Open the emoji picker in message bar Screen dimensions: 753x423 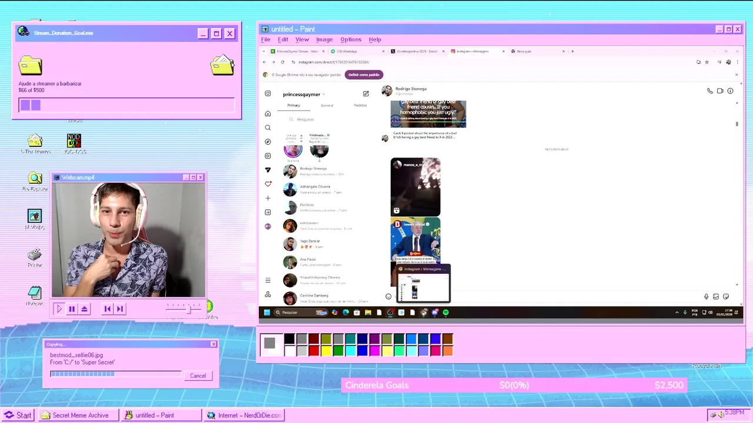pos(388,297)
